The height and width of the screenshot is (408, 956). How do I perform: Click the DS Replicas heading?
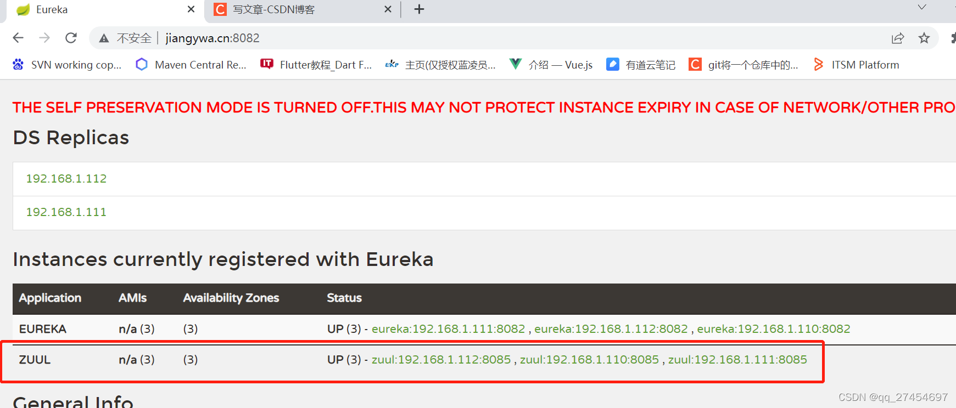click(x=71, y=137)
